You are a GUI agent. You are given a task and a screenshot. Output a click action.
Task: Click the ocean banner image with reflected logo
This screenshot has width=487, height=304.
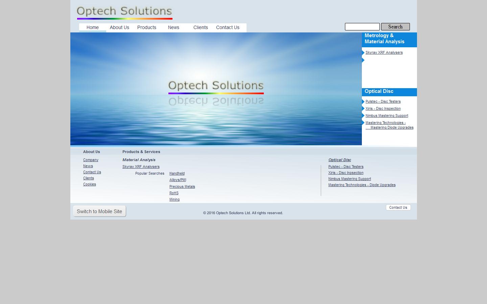[216, 89]
